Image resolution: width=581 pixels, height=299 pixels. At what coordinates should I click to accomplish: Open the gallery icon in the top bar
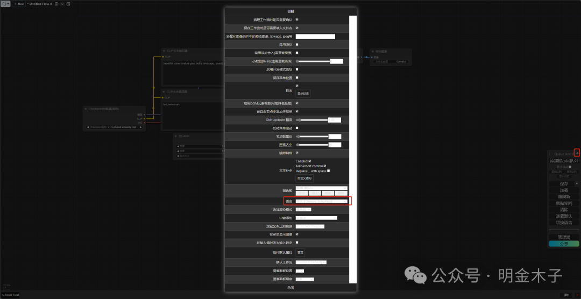pos(68,4)
